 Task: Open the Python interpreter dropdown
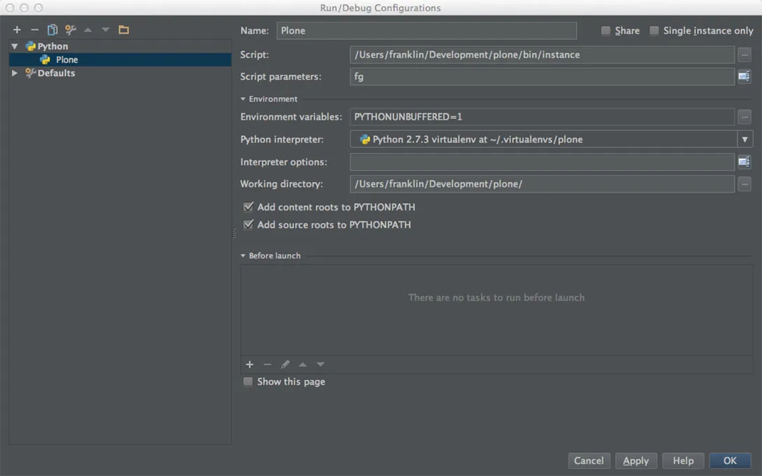tap(744, 139)
